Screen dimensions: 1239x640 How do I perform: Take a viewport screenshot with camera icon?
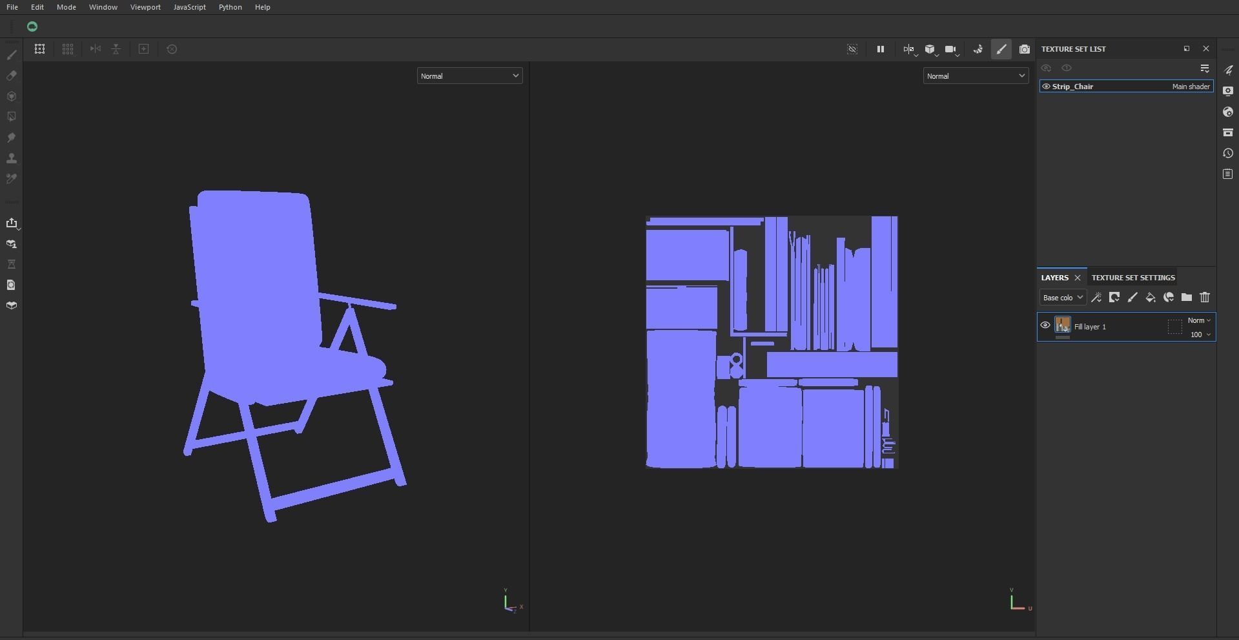pyautogui.click(x=1025, y=49)
